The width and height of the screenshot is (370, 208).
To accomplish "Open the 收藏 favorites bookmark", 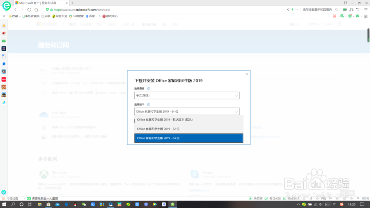I will [x=13, y=16].
